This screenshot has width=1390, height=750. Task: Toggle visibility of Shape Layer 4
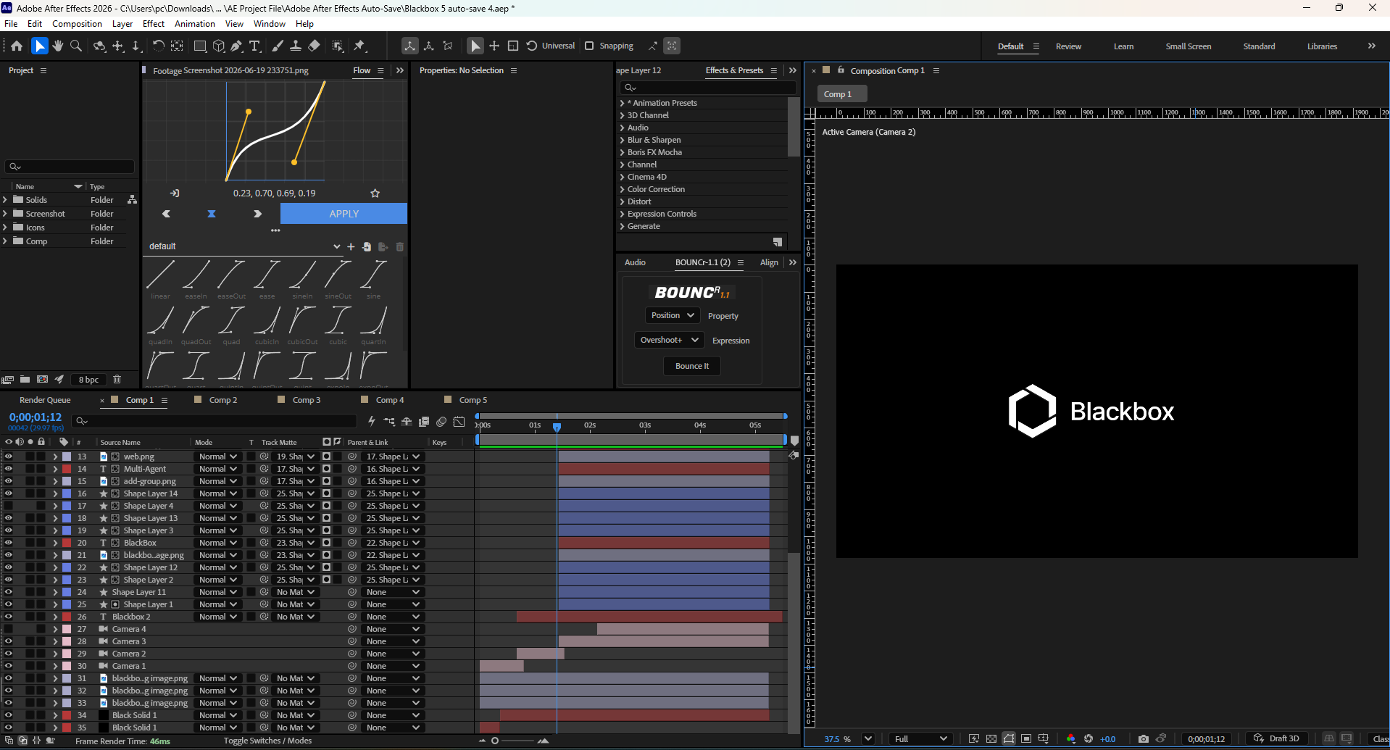point(9,506)
